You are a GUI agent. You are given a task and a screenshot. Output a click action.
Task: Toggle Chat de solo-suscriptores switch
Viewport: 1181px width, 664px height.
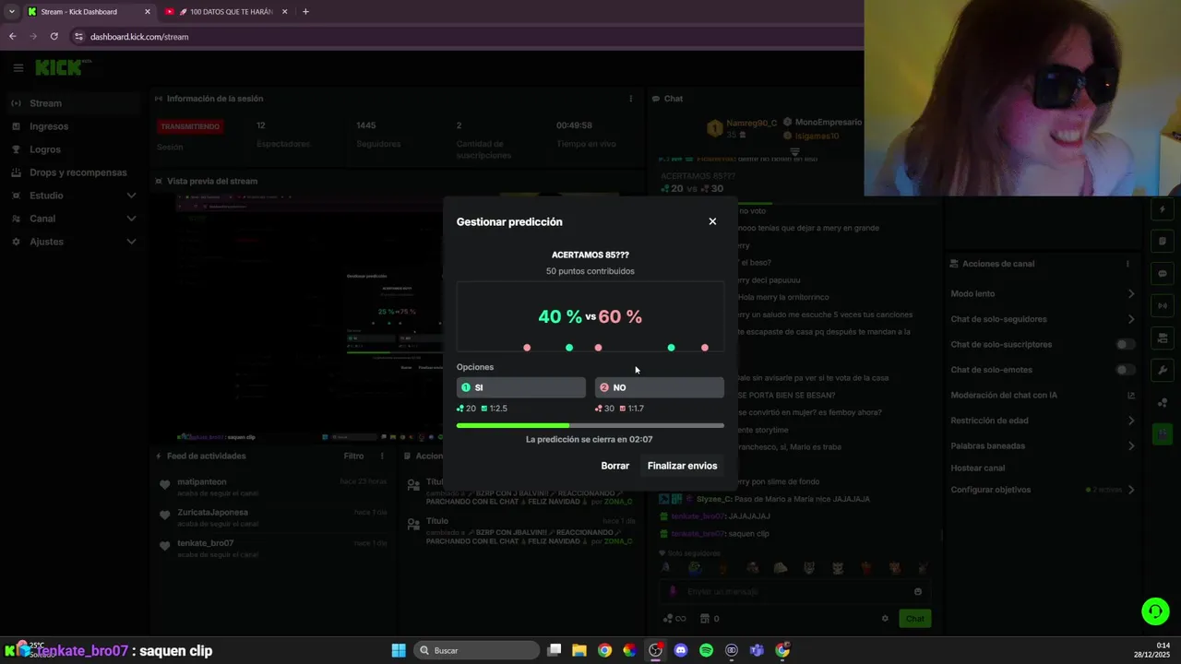point(1125,344)
